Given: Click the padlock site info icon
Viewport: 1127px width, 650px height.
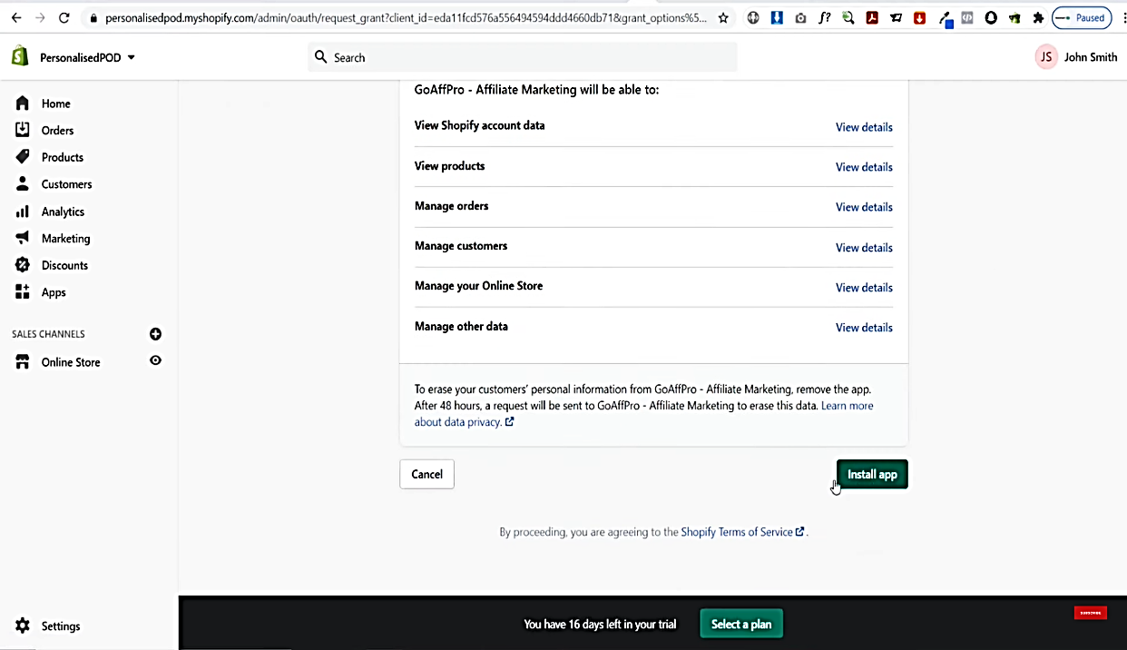Looking at the screenshot, I should (x=93, y=17).
